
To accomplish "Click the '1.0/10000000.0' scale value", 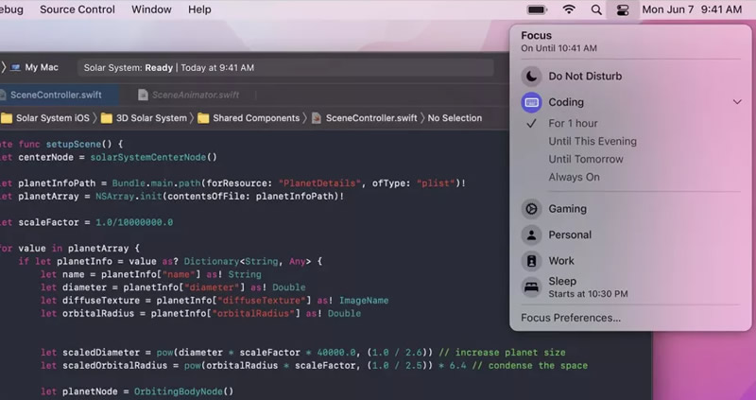I will pos(134,222).
